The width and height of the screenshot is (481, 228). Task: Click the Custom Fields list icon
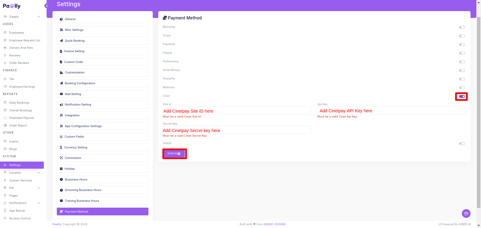click(61, 137)
